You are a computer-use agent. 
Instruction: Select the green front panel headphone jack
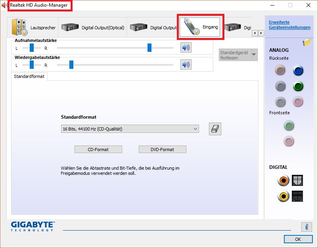[289, 126]
